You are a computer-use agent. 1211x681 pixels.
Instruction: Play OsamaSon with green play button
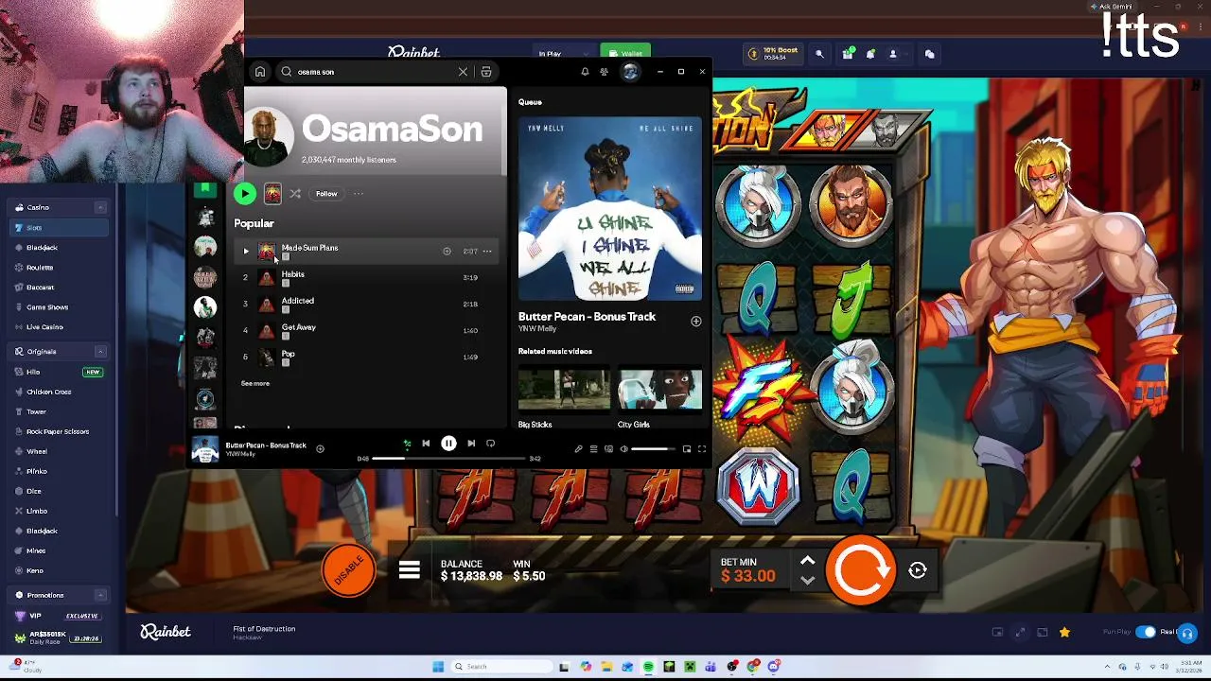[x=245, y=194]
